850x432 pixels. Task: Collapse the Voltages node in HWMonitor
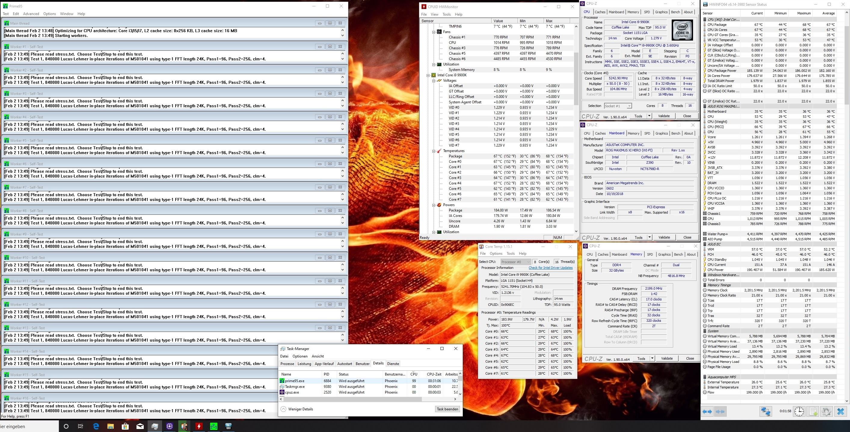(434, 81)
